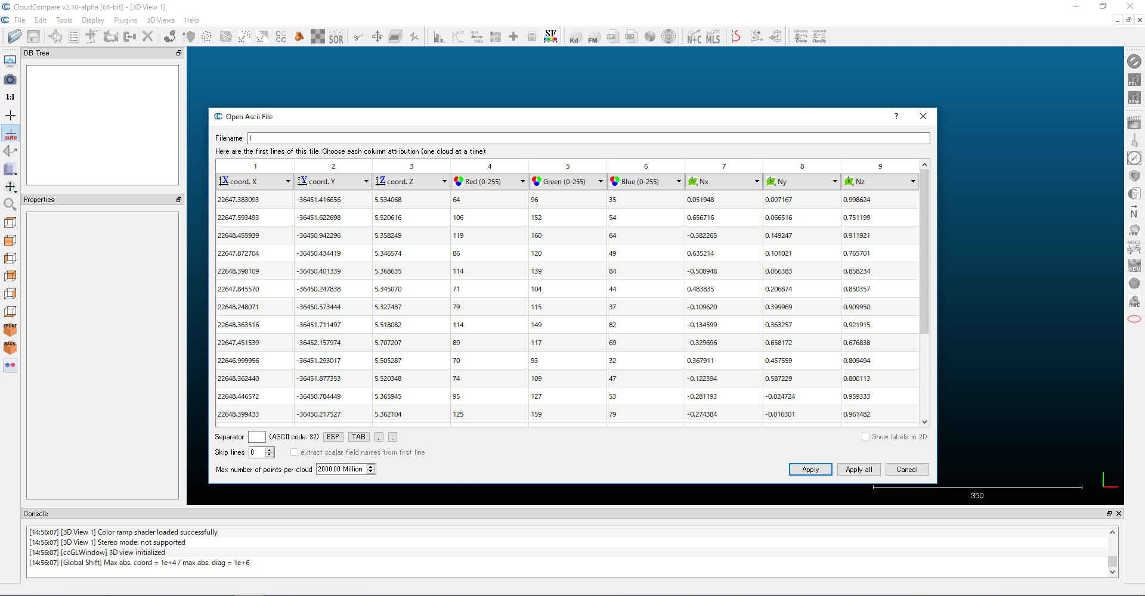Open the Help menu
1145x596 pixels.
point(191,20)
